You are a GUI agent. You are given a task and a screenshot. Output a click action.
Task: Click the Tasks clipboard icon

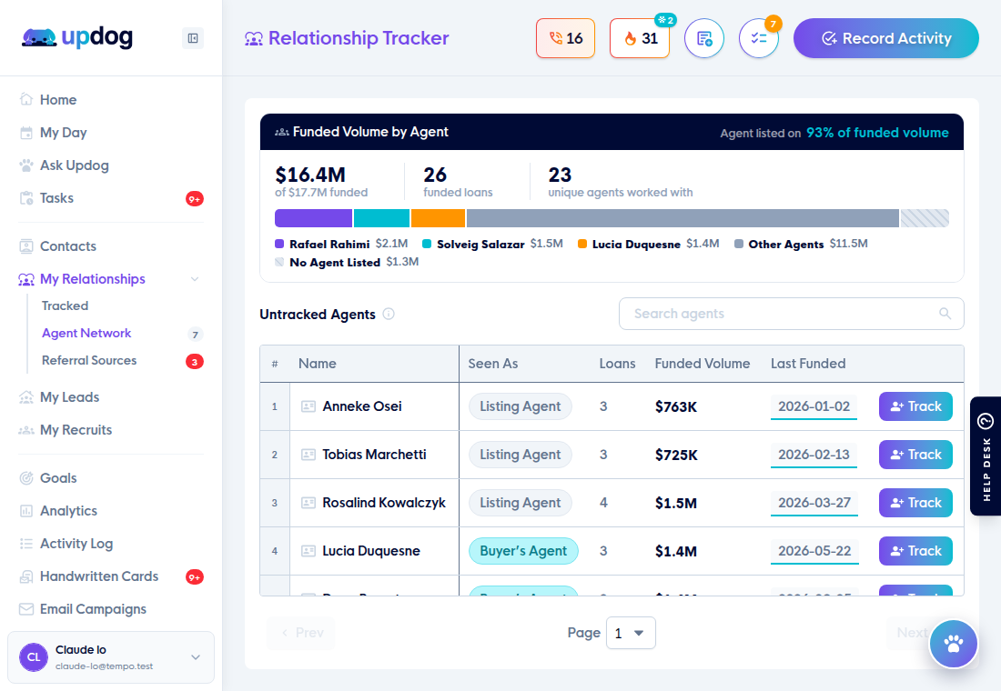pos(26,198)
